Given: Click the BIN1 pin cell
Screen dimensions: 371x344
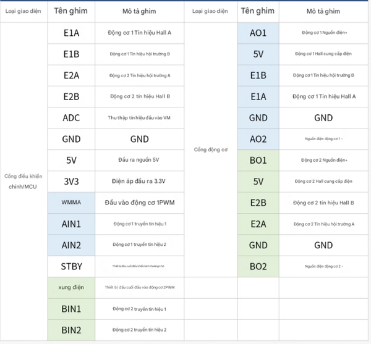Looking at the screenshot, I should pos(71,308).
